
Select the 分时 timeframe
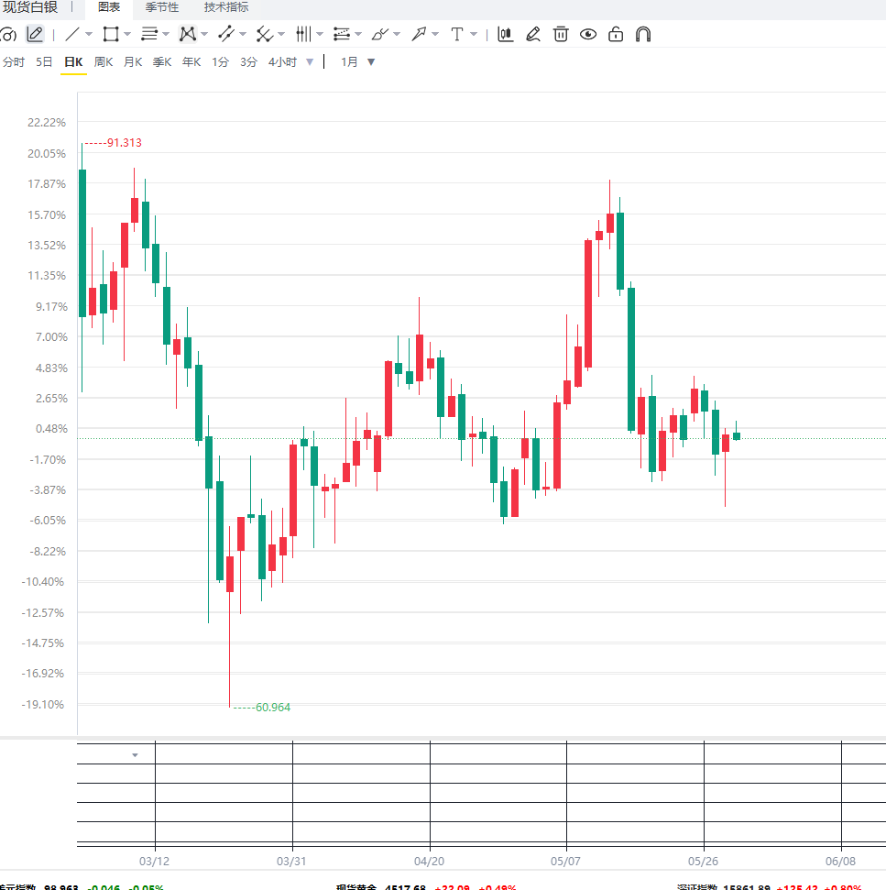14,61
